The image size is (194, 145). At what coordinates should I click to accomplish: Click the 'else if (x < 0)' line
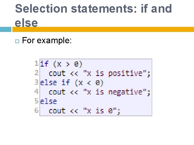pyautogui.click(x=72, y=82)
